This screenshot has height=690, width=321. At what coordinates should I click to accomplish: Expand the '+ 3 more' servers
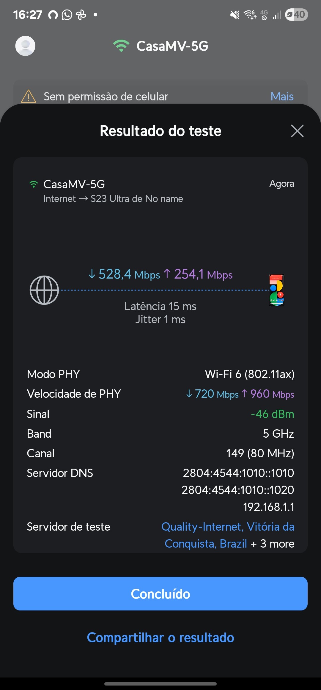(273, 544)
